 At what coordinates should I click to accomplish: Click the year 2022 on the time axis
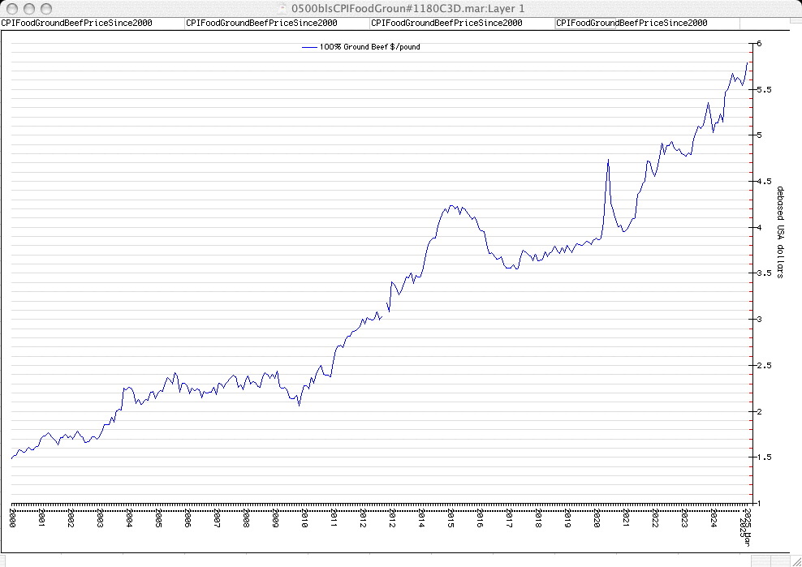coord(654,518)
